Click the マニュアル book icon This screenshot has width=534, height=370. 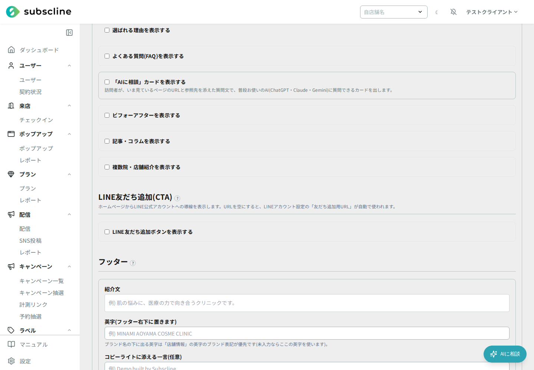click(11, 344)
